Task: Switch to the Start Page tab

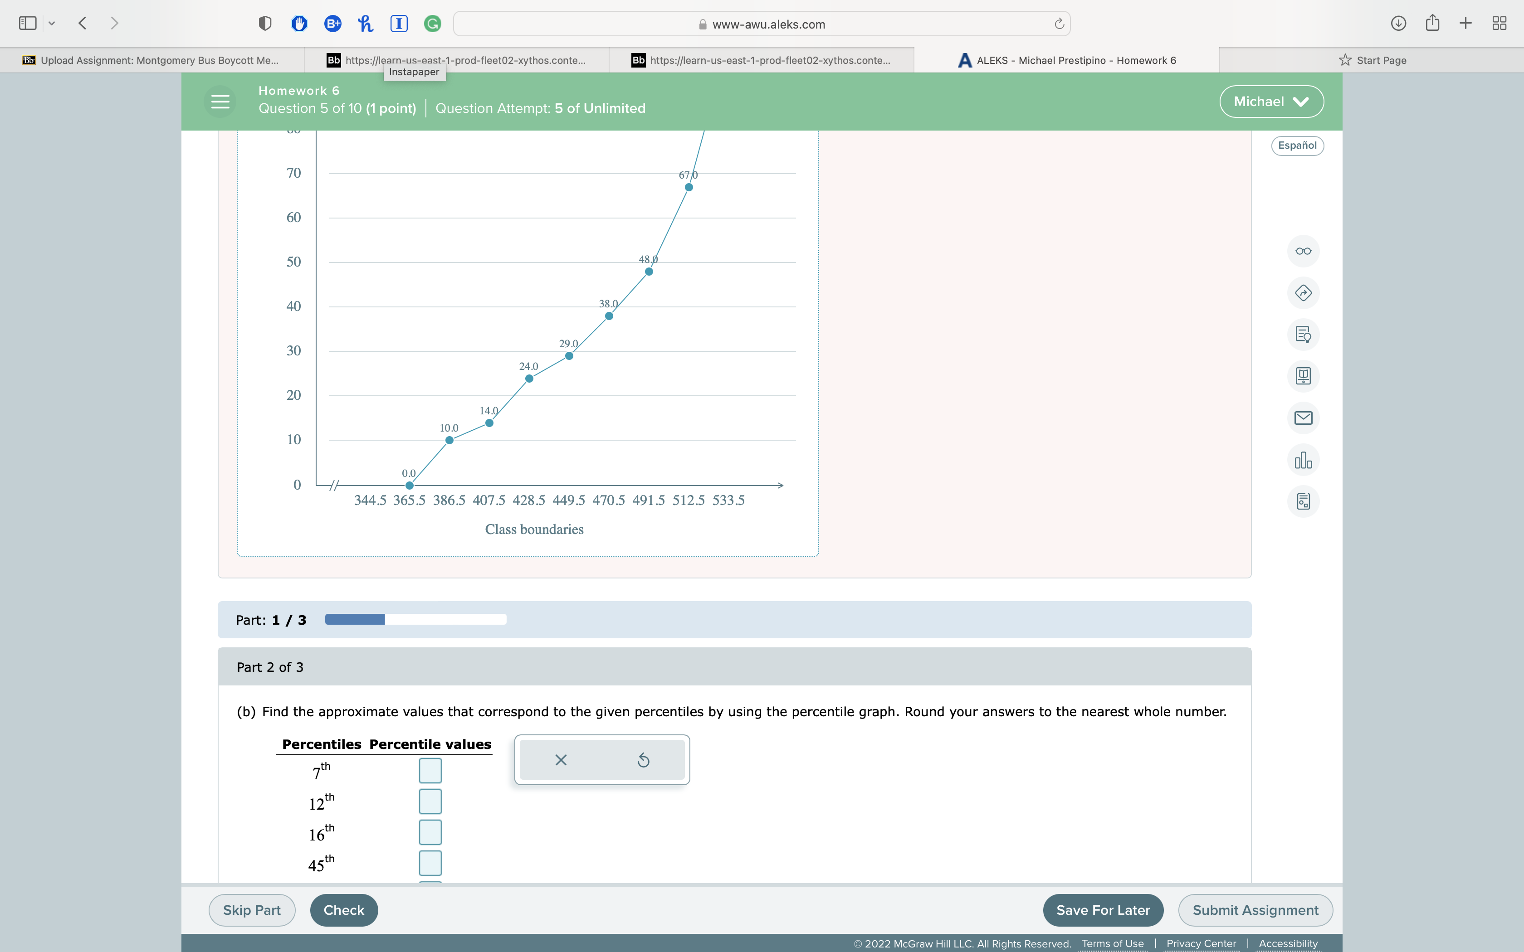Action: tap(1372, 60)
